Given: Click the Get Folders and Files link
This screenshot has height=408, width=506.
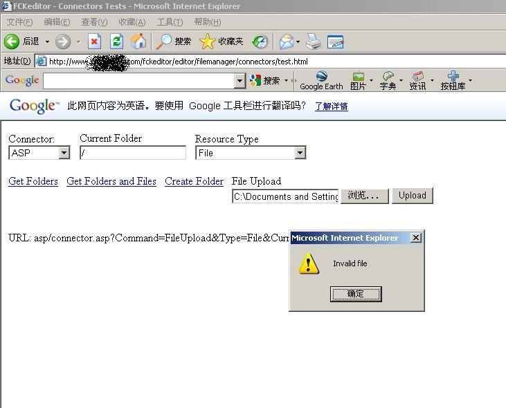Looking at the screenshot, I should pos(111,181).
